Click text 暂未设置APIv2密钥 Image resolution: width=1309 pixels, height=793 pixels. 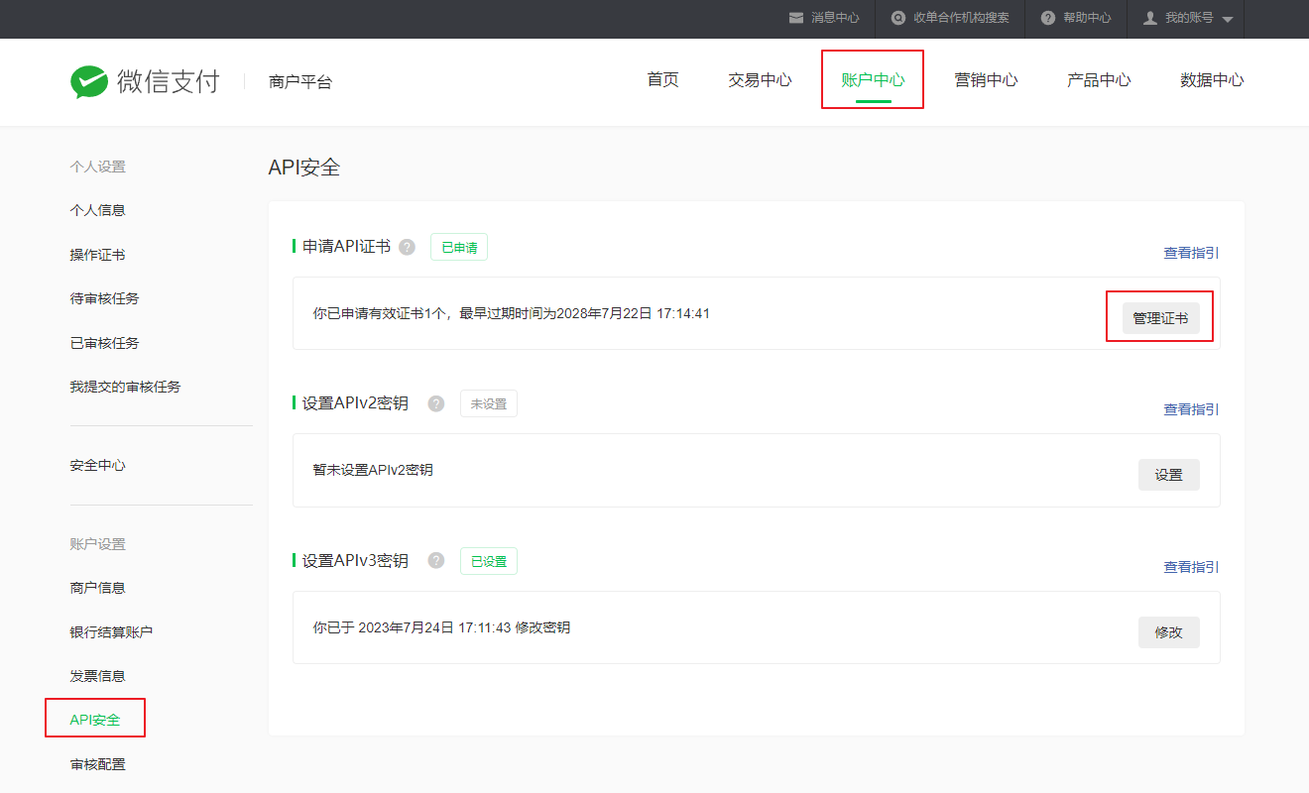[373, 470]
